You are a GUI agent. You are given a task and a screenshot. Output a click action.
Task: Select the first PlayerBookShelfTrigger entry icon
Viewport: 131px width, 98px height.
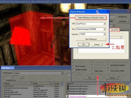click(x=68, y=91)
